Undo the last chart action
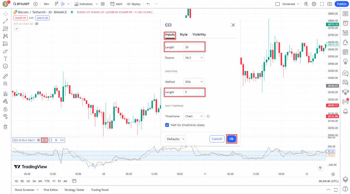The height and width of the screenshot is (194, 350). click(148, 4)
